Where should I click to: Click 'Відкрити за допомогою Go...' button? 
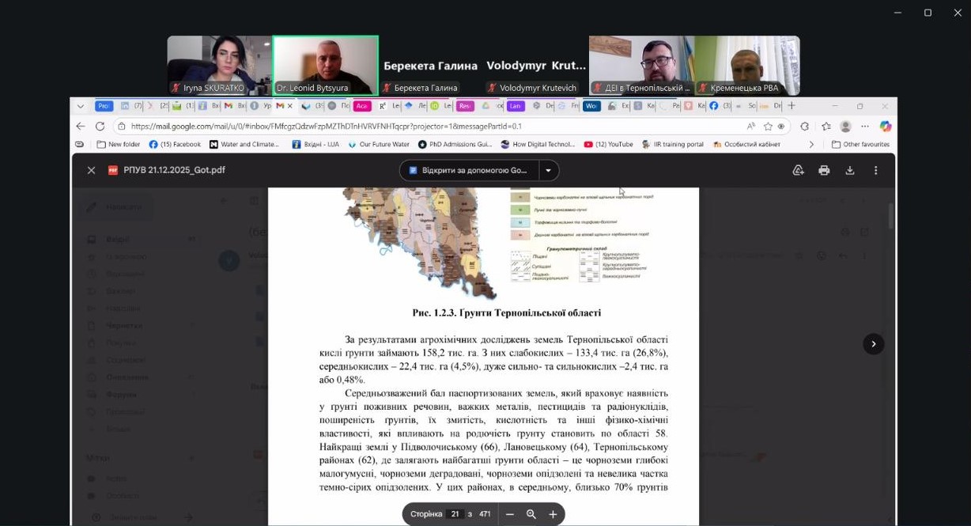[468, 170]
